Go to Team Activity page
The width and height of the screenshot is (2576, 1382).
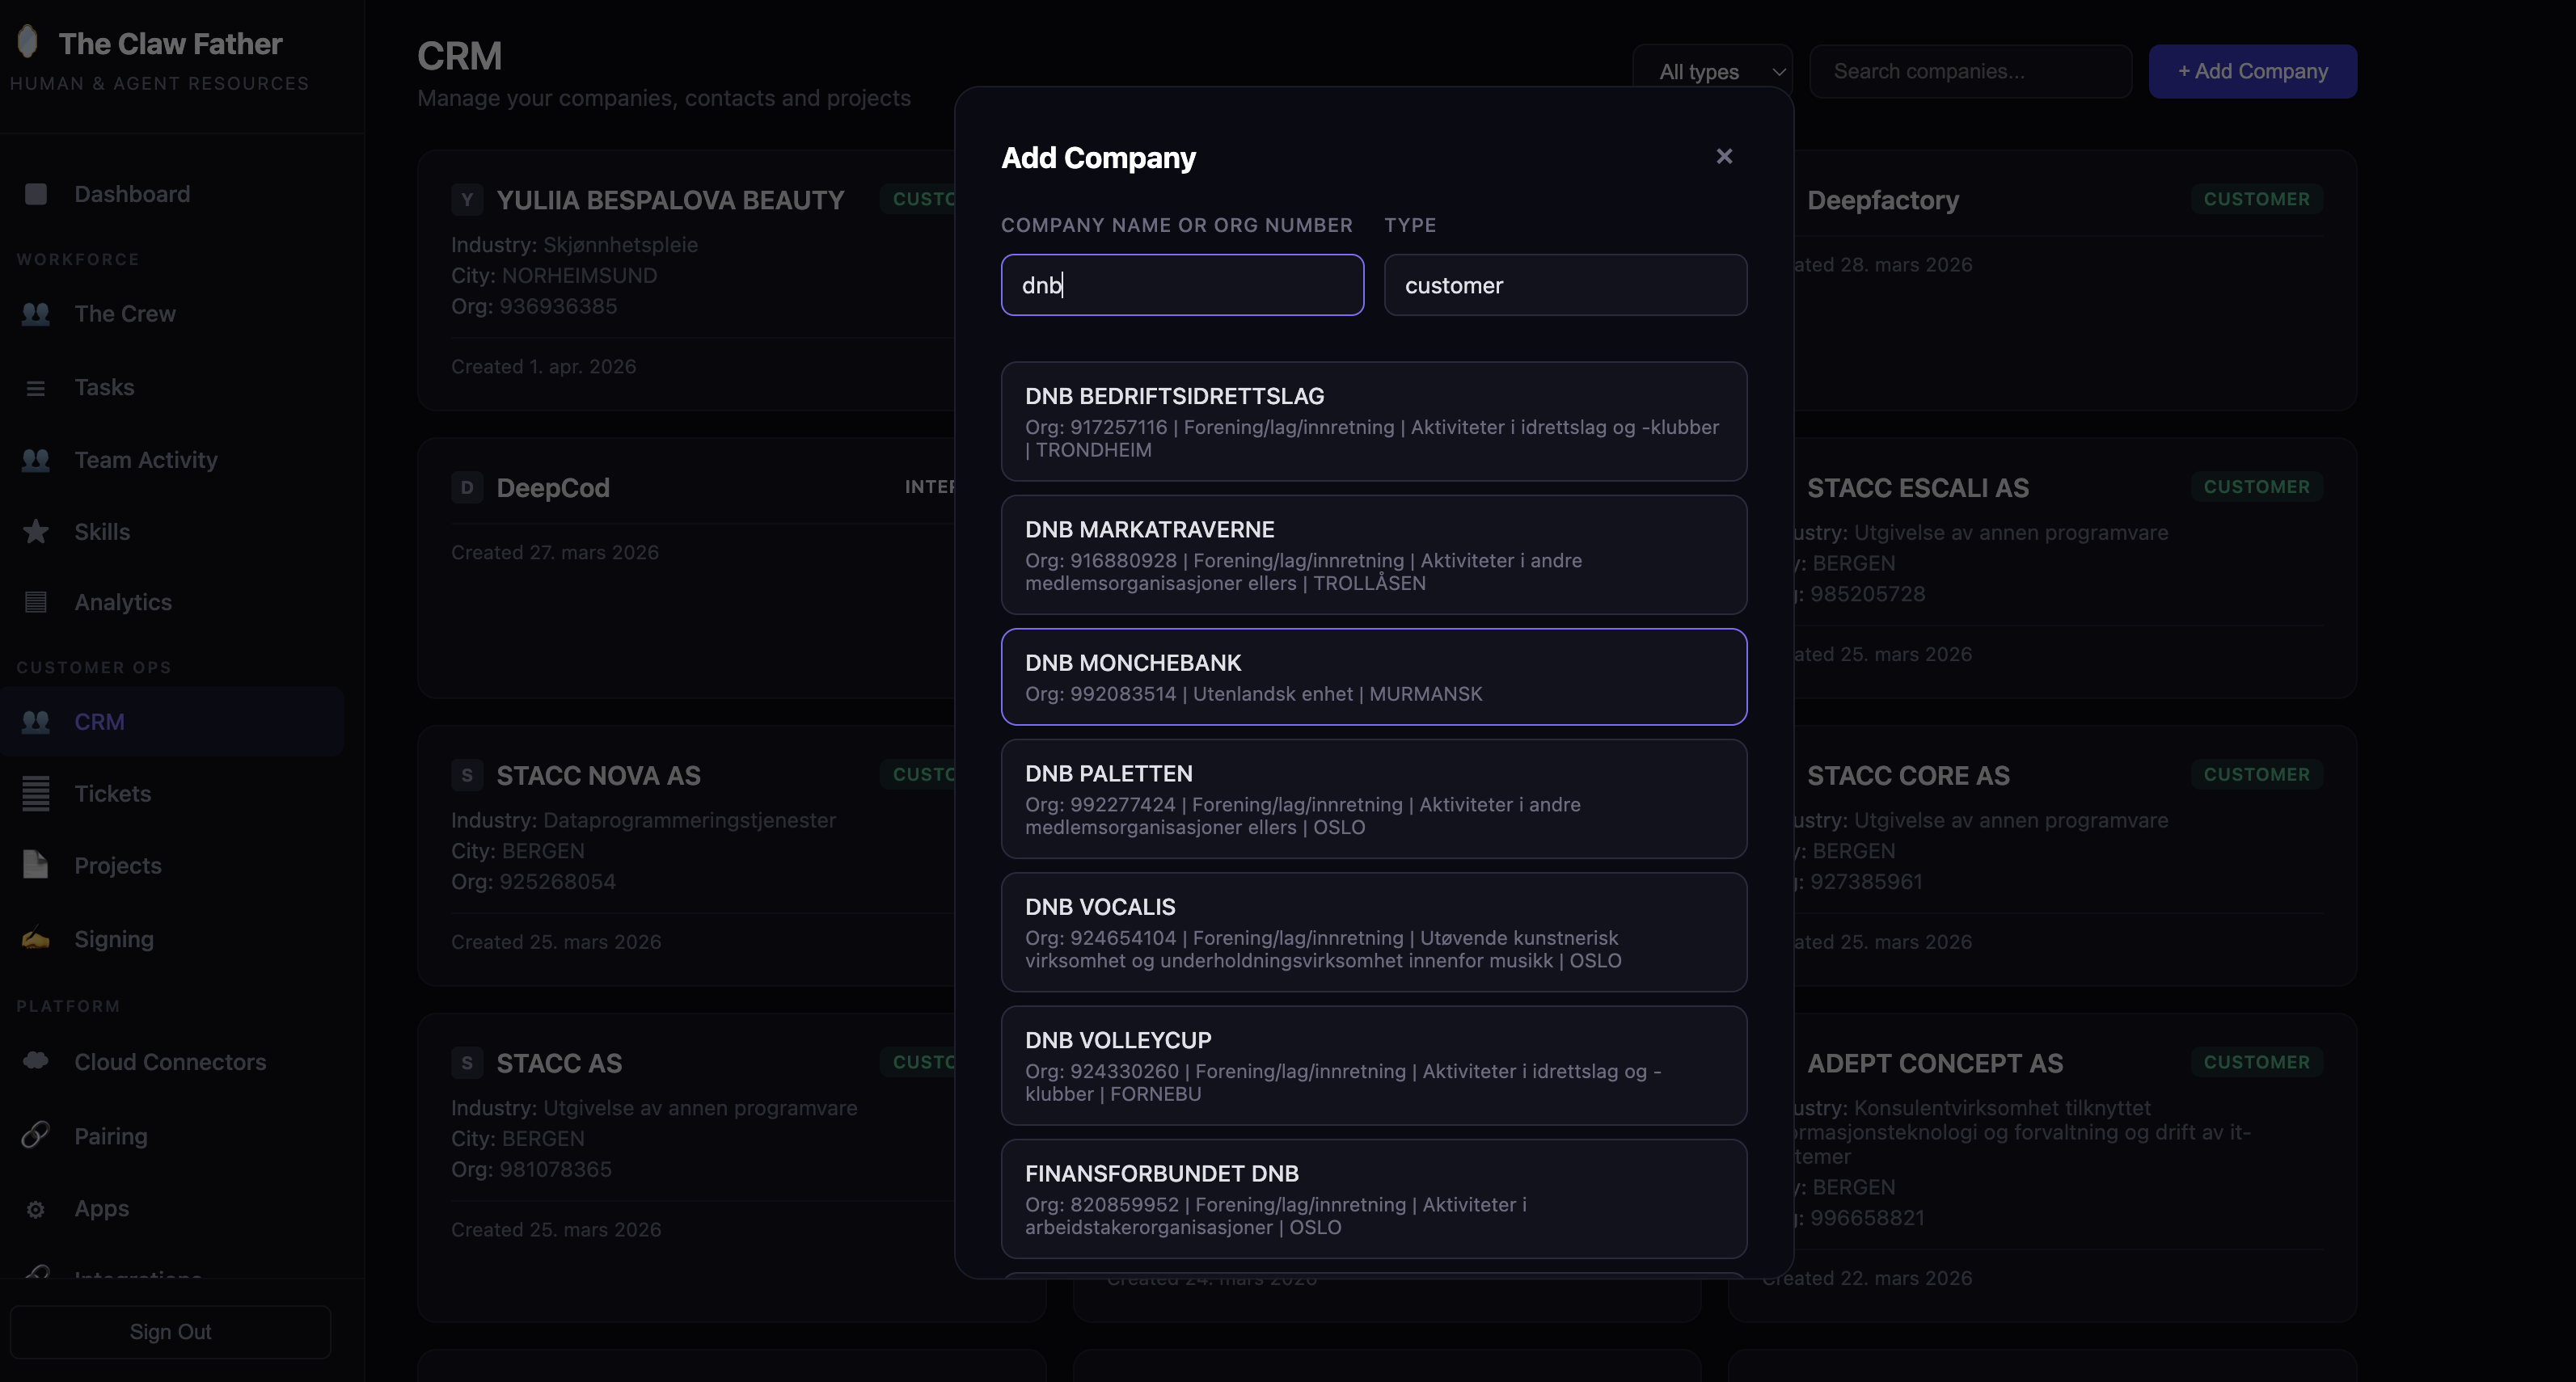[x=146, y=460]
